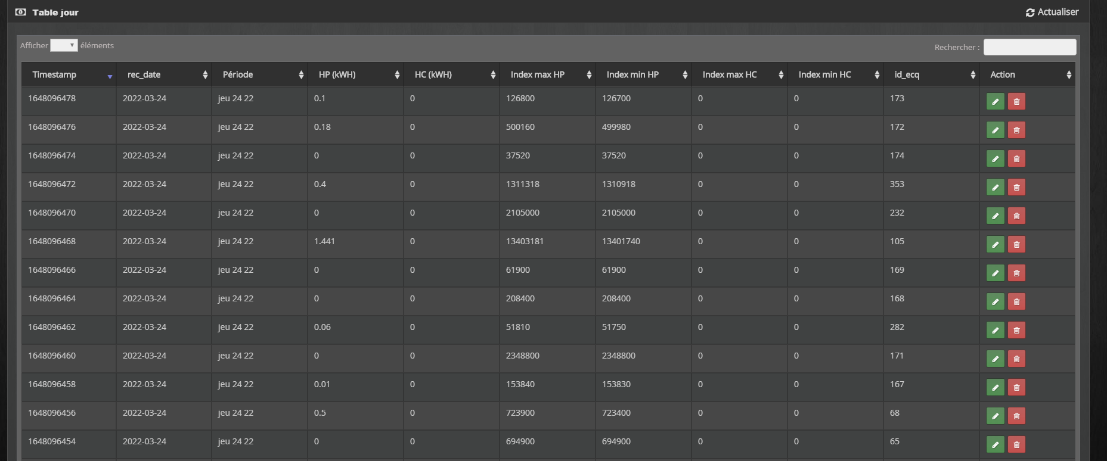This screenshot has width=1107, height=461.
Task: Delete the row with id_ecq 171
Action: tap(1016, 359)
